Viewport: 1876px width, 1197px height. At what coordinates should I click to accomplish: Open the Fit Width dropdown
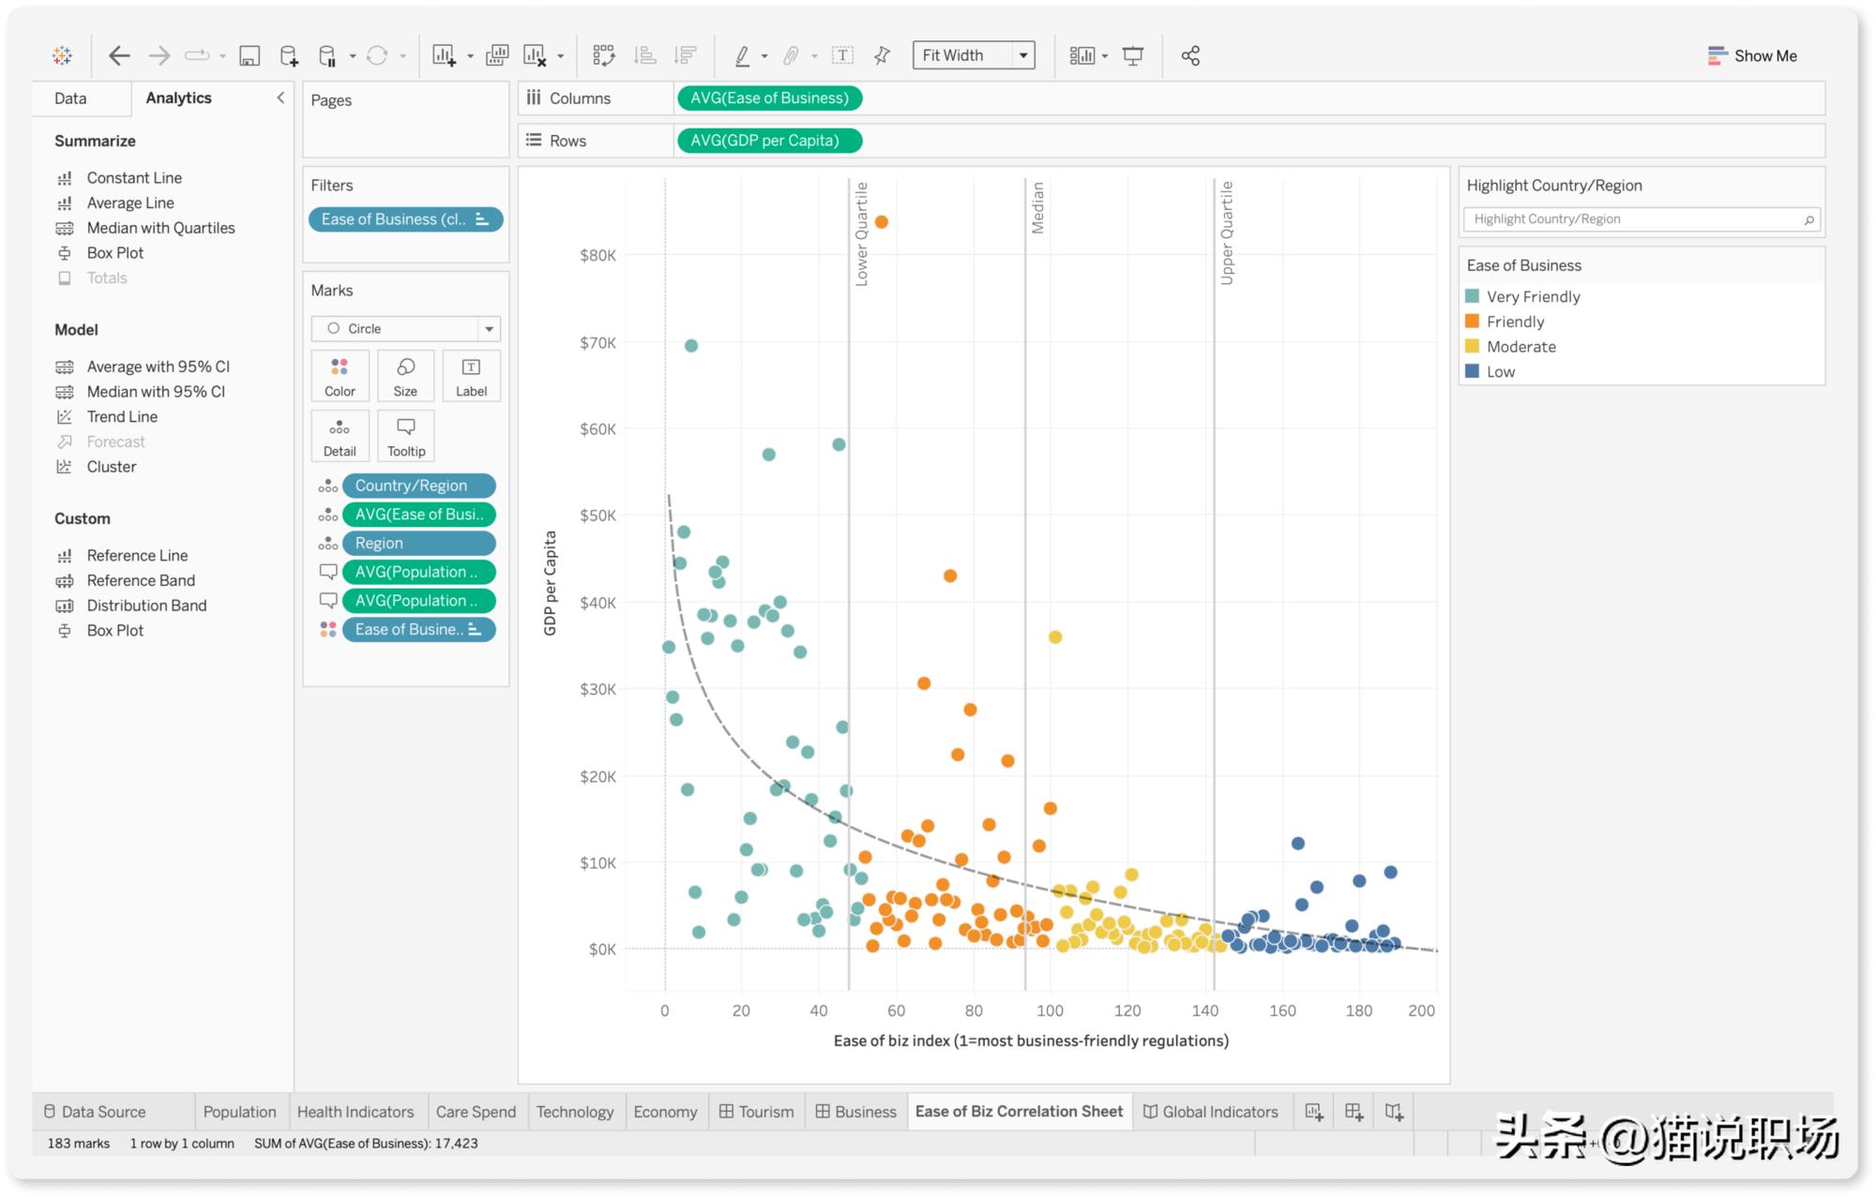pyautogui.click(x=1023, y=56)
